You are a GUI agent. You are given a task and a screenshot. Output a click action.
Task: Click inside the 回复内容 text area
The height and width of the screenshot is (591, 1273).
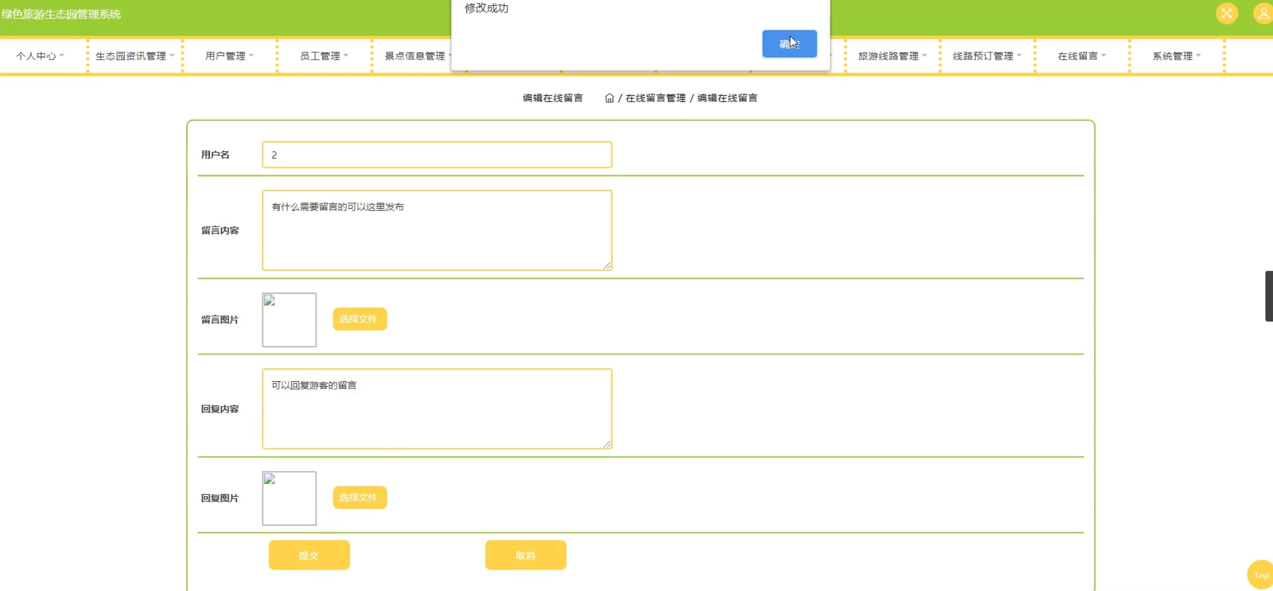pyautogui.click(x=436, y=409)
